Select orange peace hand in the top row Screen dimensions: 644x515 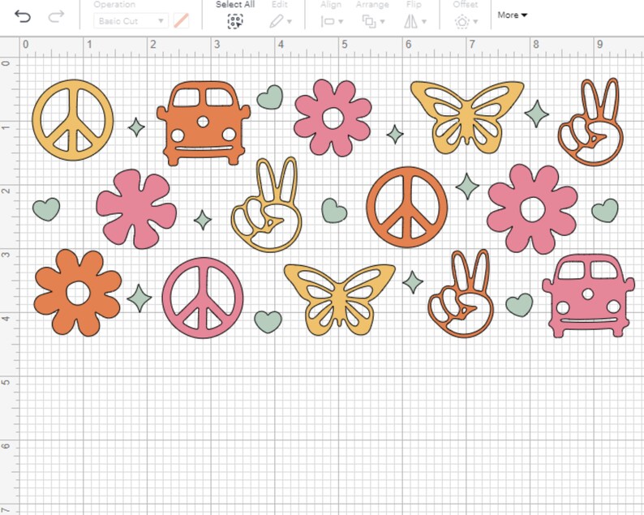pos(590,122)
